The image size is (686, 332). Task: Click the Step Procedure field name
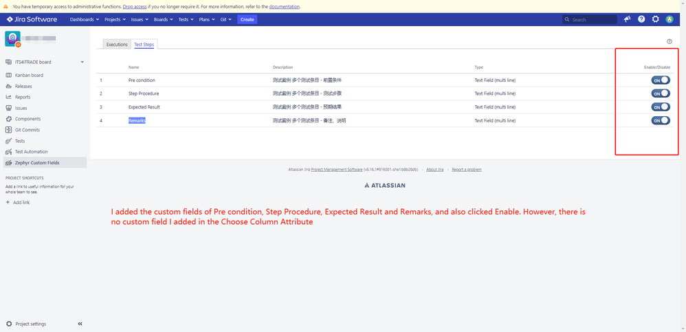tap(144, 93)
